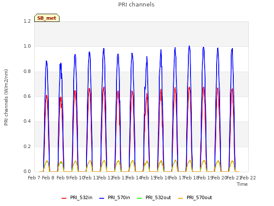Click the 0.0 y-axis tick label
This screenshot has height=206, width=274.
(x=27, y=171)
